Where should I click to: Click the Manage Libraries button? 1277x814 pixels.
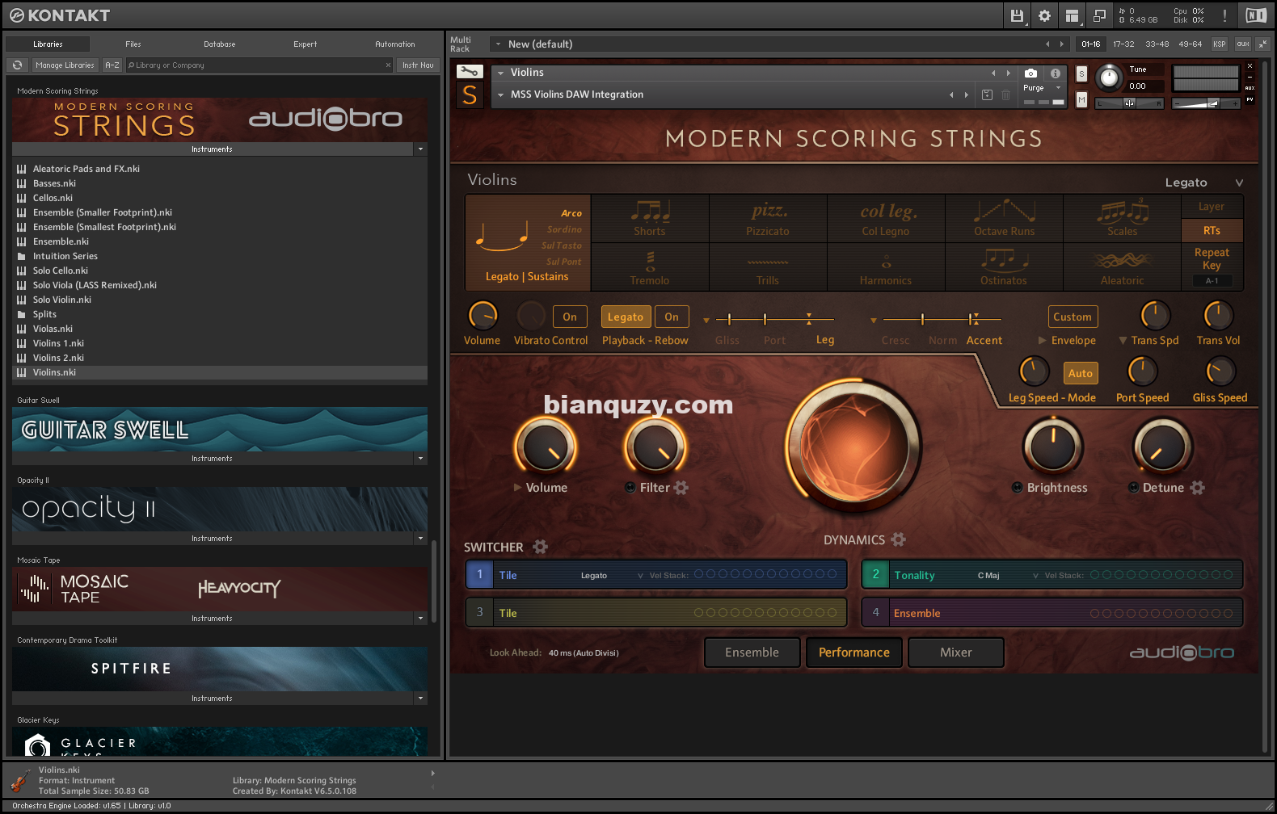point(65,65)
